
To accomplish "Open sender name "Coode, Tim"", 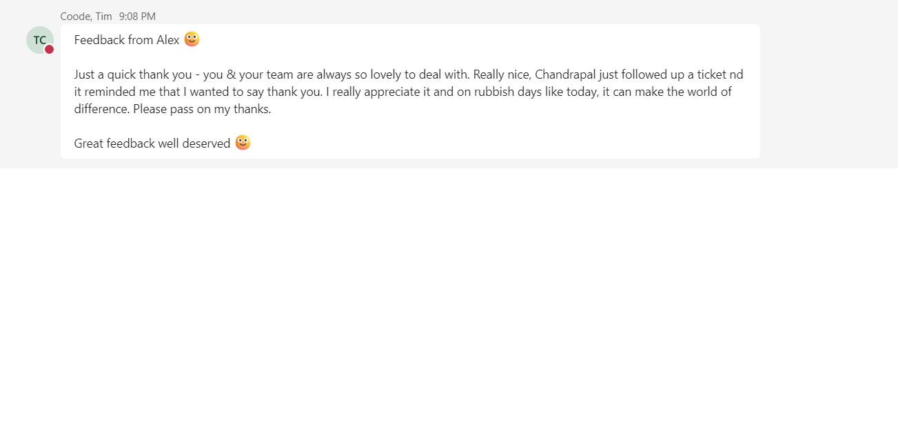I will click(86, 16).
